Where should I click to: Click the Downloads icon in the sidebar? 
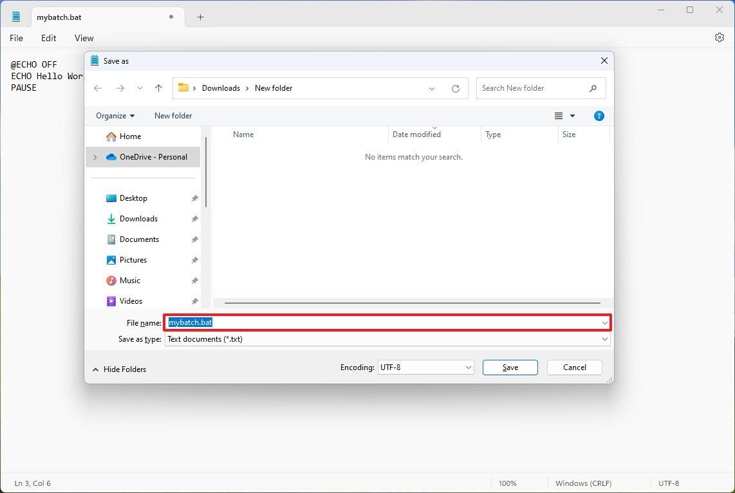(x=111, y=219)
